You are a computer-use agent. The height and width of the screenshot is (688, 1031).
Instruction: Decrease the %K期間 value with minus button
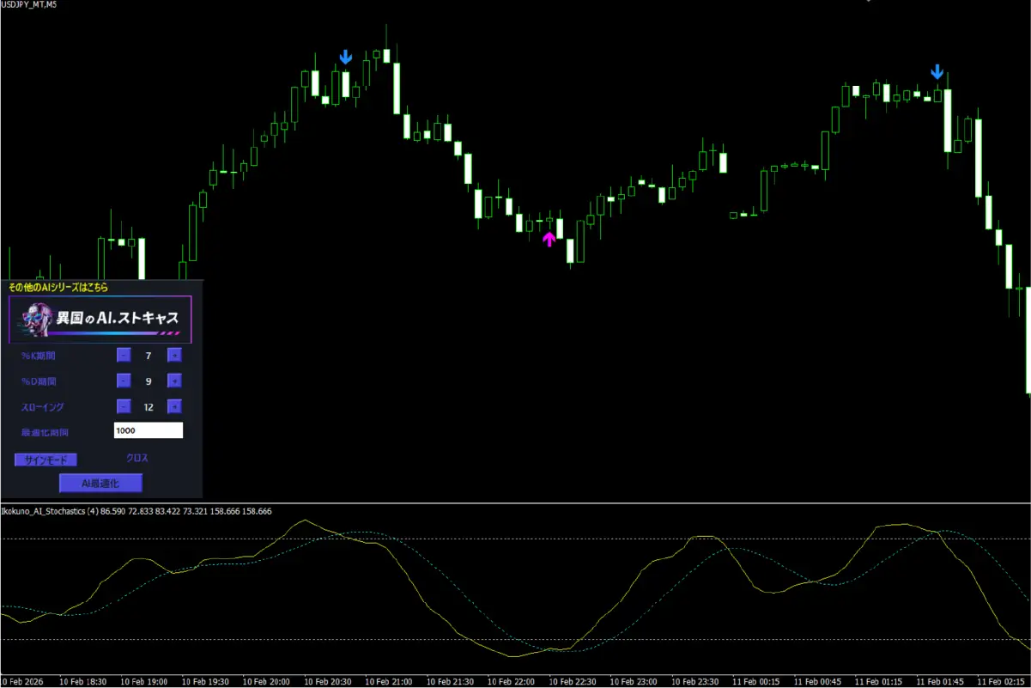pos(124,355)
